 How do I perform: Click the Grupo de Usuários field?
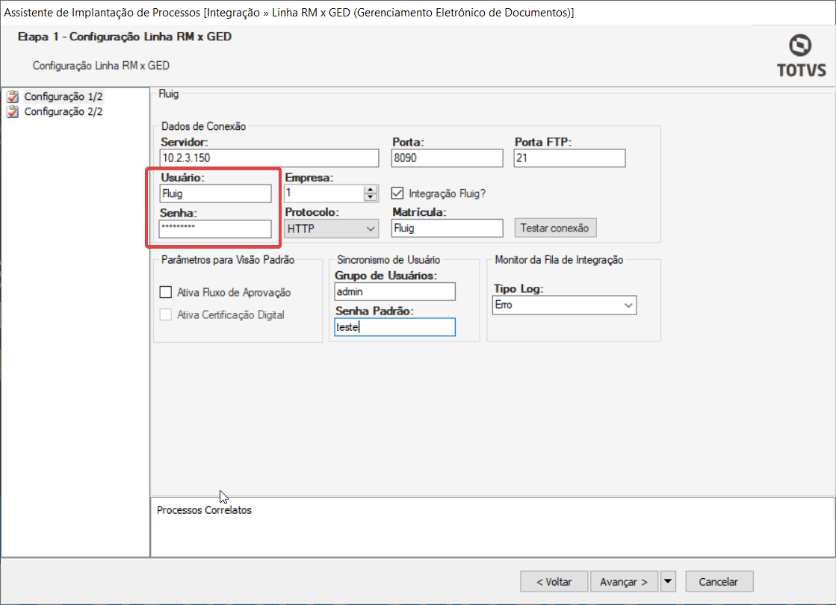pos(395,291)
